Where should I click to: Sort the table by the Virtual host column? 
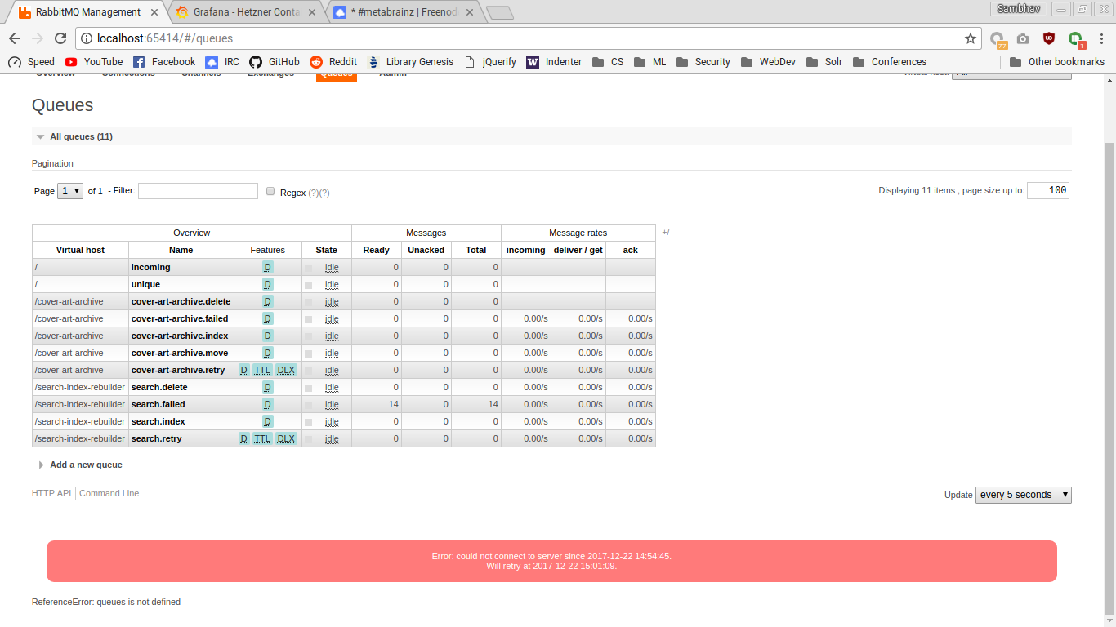(80, 250)
